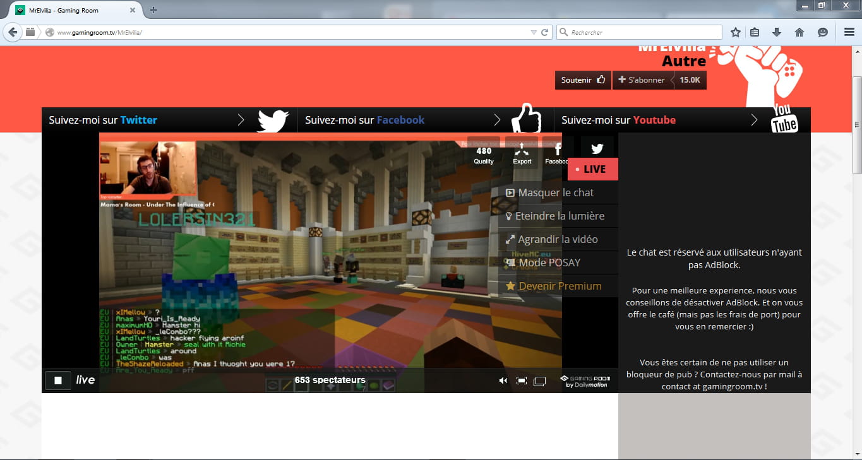
Task: Click the streamer webcam overlay
Action: pos(148,168)
